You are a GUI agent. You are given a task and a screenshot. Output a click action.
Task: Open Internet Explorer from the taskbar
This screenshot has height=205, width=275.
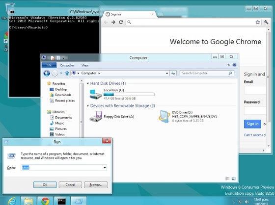[x=12, y=201]
